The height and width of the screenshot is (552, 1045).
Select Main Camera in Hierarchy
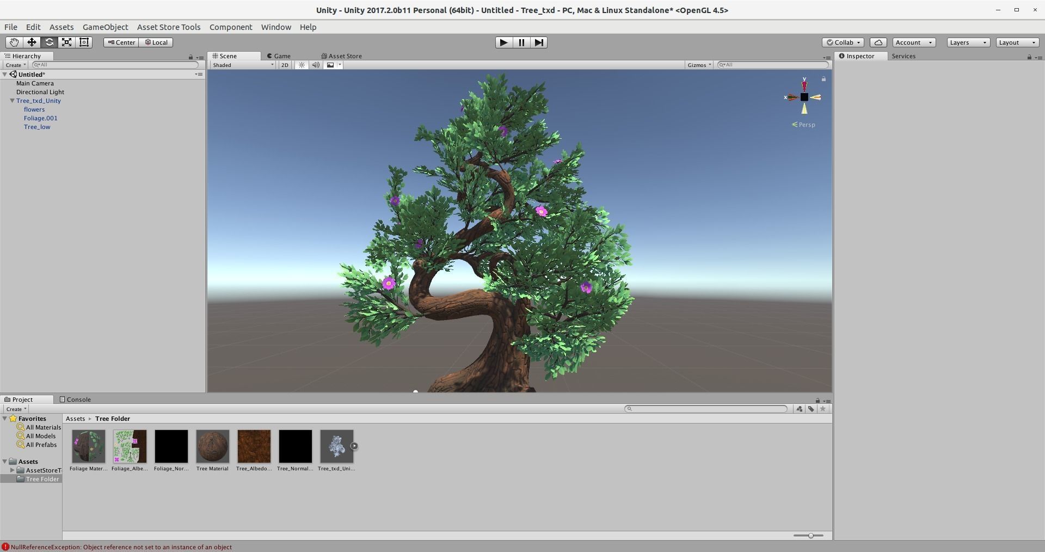tap(35, 83)
